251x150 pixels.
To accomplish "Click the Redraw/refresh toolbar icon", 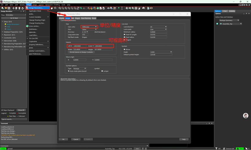I will 78,8.
